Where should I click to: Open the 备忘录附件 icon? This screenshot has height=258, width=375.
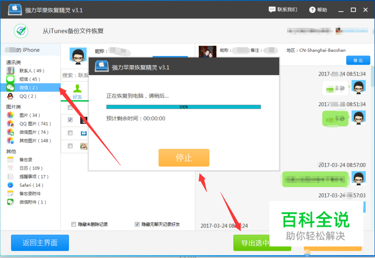pyautogui.click(x=10, y=193)
